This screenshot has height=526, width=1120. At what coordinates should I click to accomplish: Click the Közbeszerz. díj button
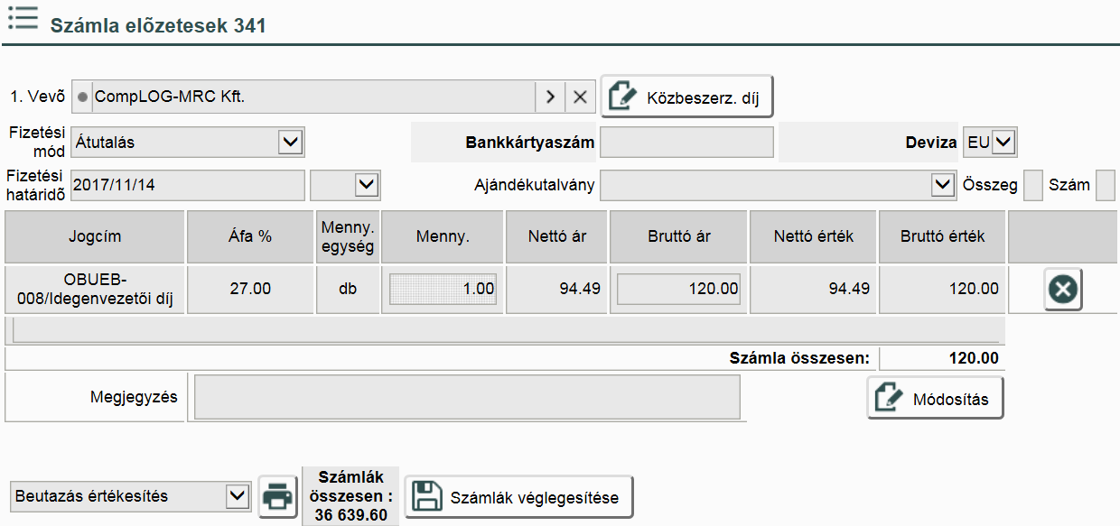click(x=687, y=97)
